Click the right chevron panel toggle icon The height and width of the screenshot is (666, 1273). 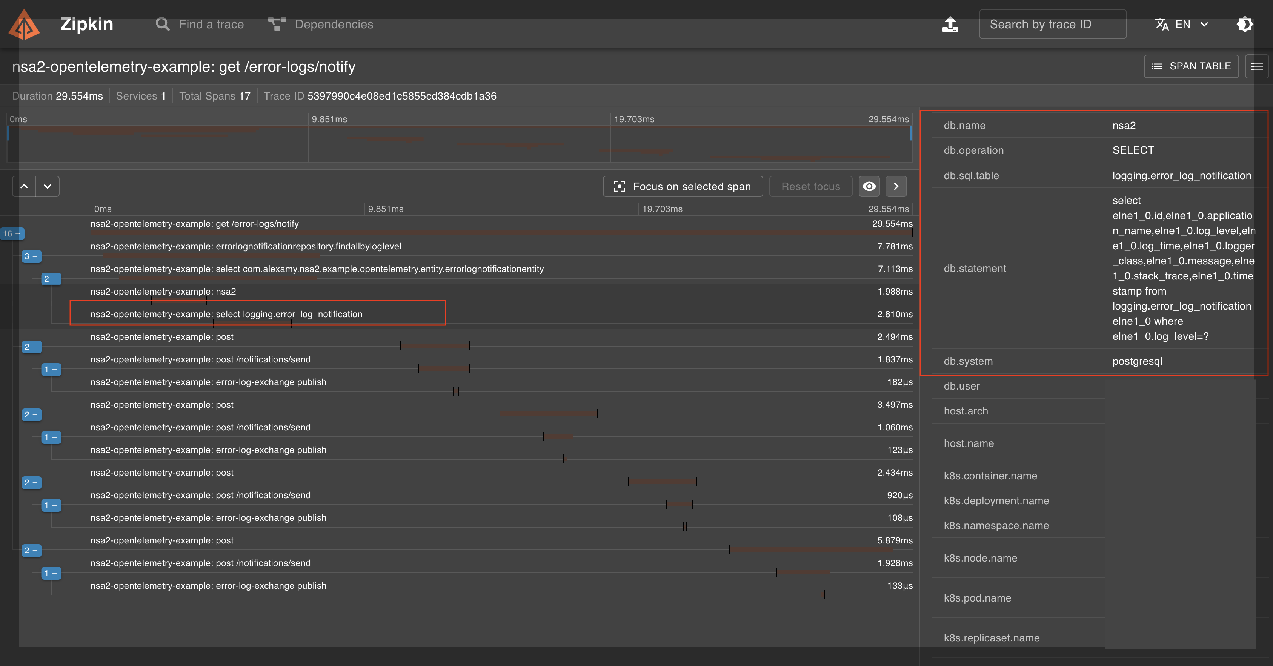click(x=896, y=186)
